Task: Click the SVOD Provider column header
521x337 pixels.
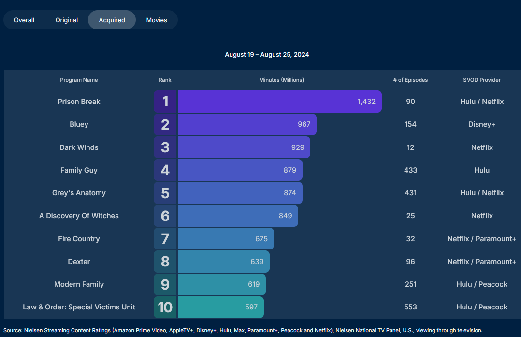Action: click(482, 80)
